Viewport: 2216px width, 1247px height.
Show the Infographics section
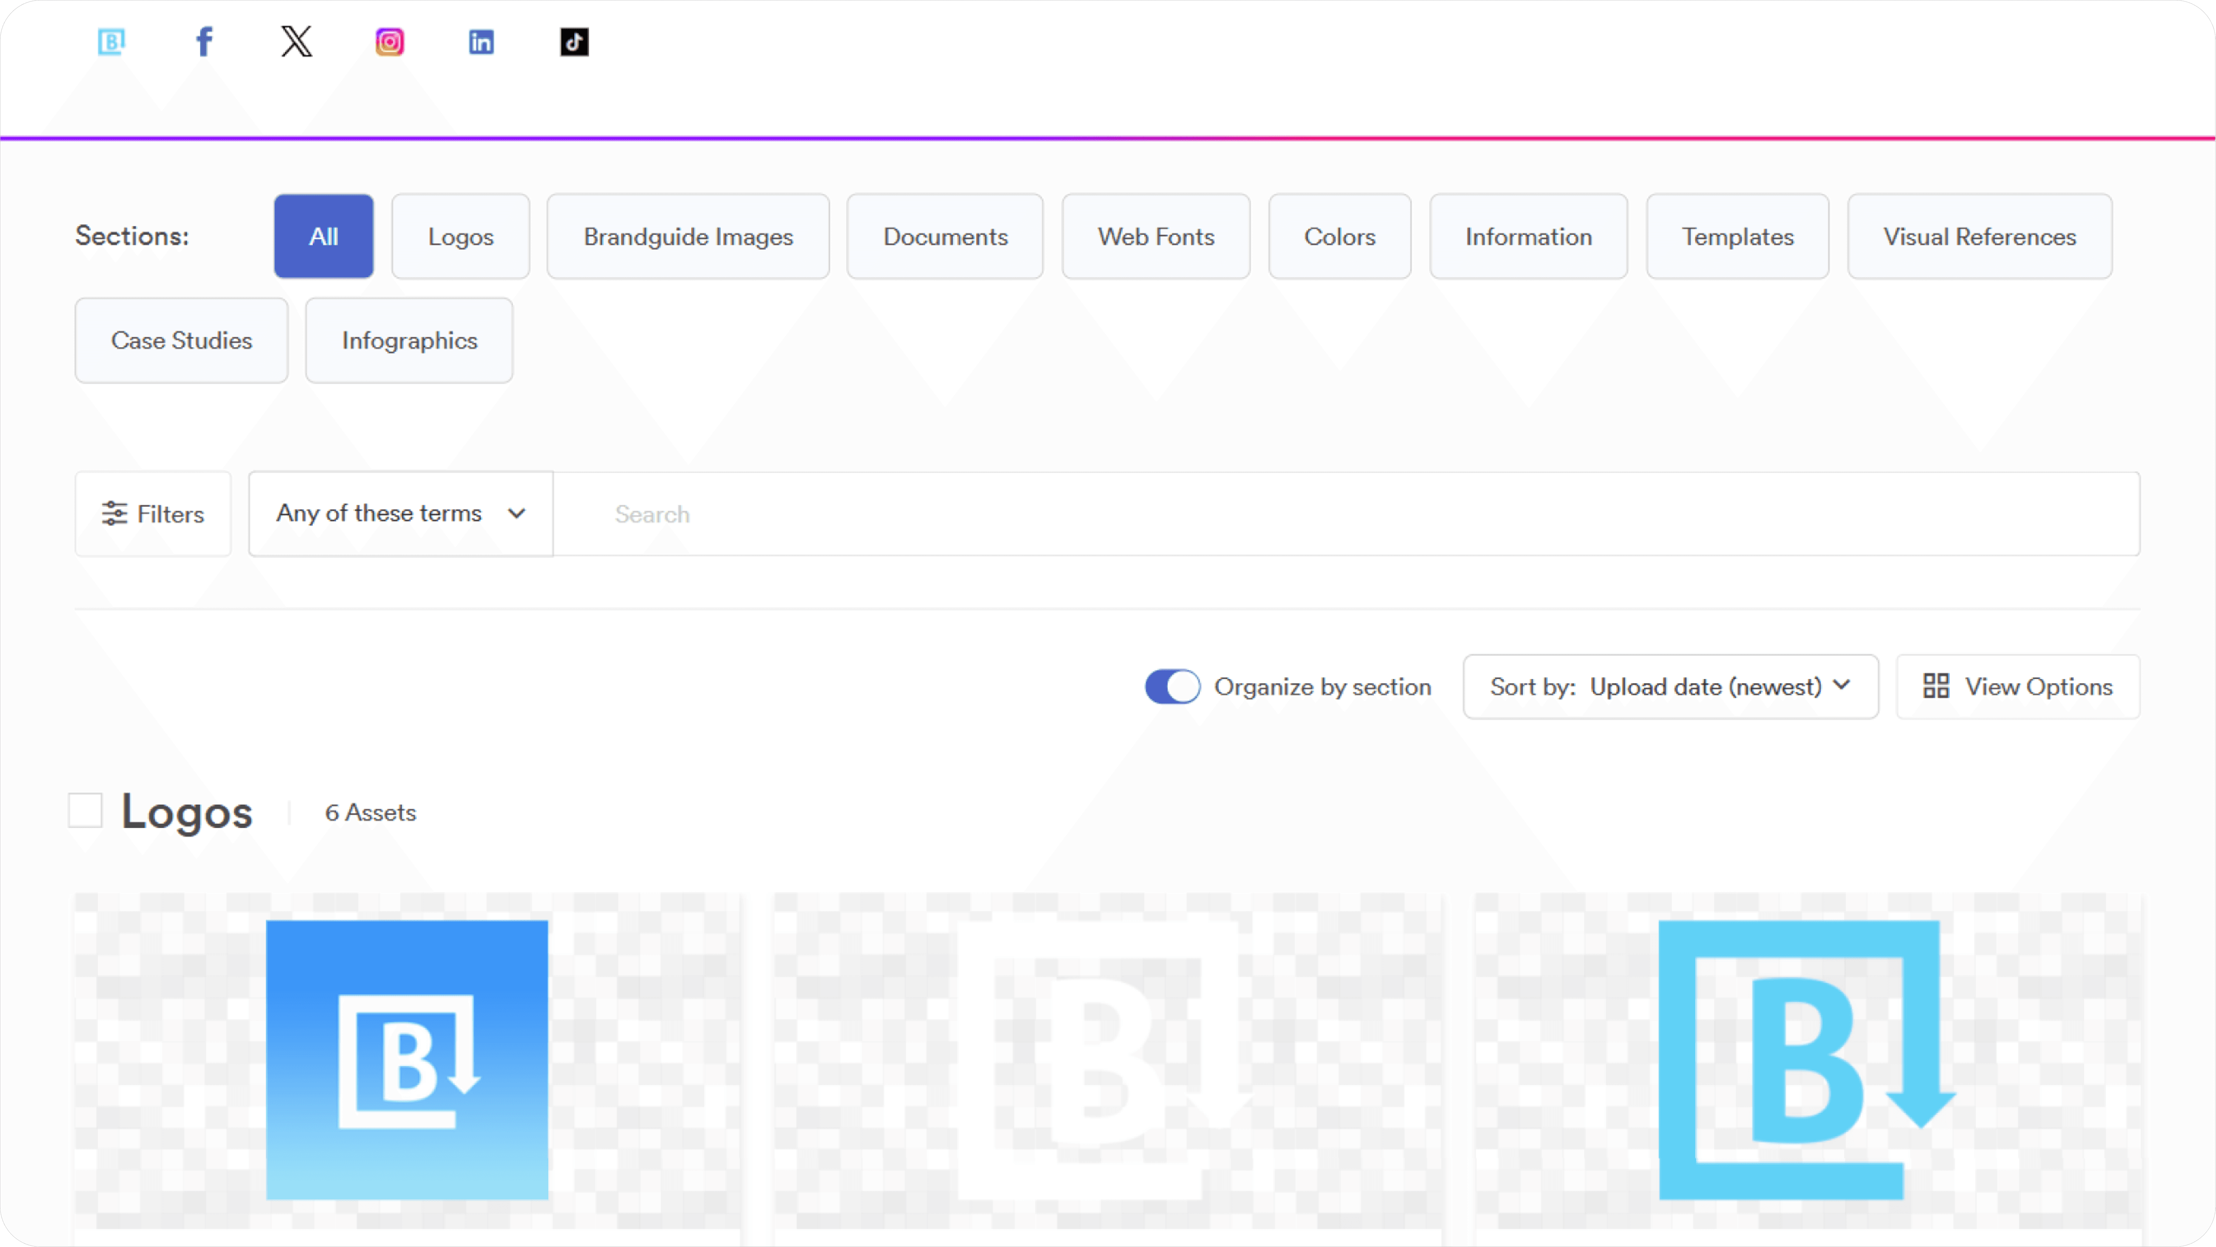point(410,340)
